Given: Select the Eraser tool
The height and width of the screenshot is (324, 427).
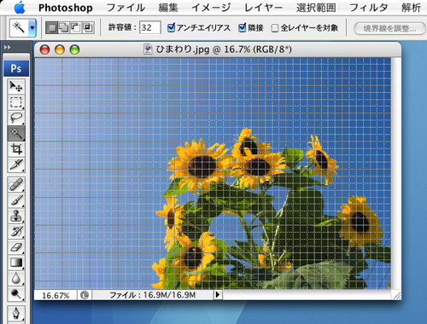Looking at the screenshot, I should coord(16,247).
